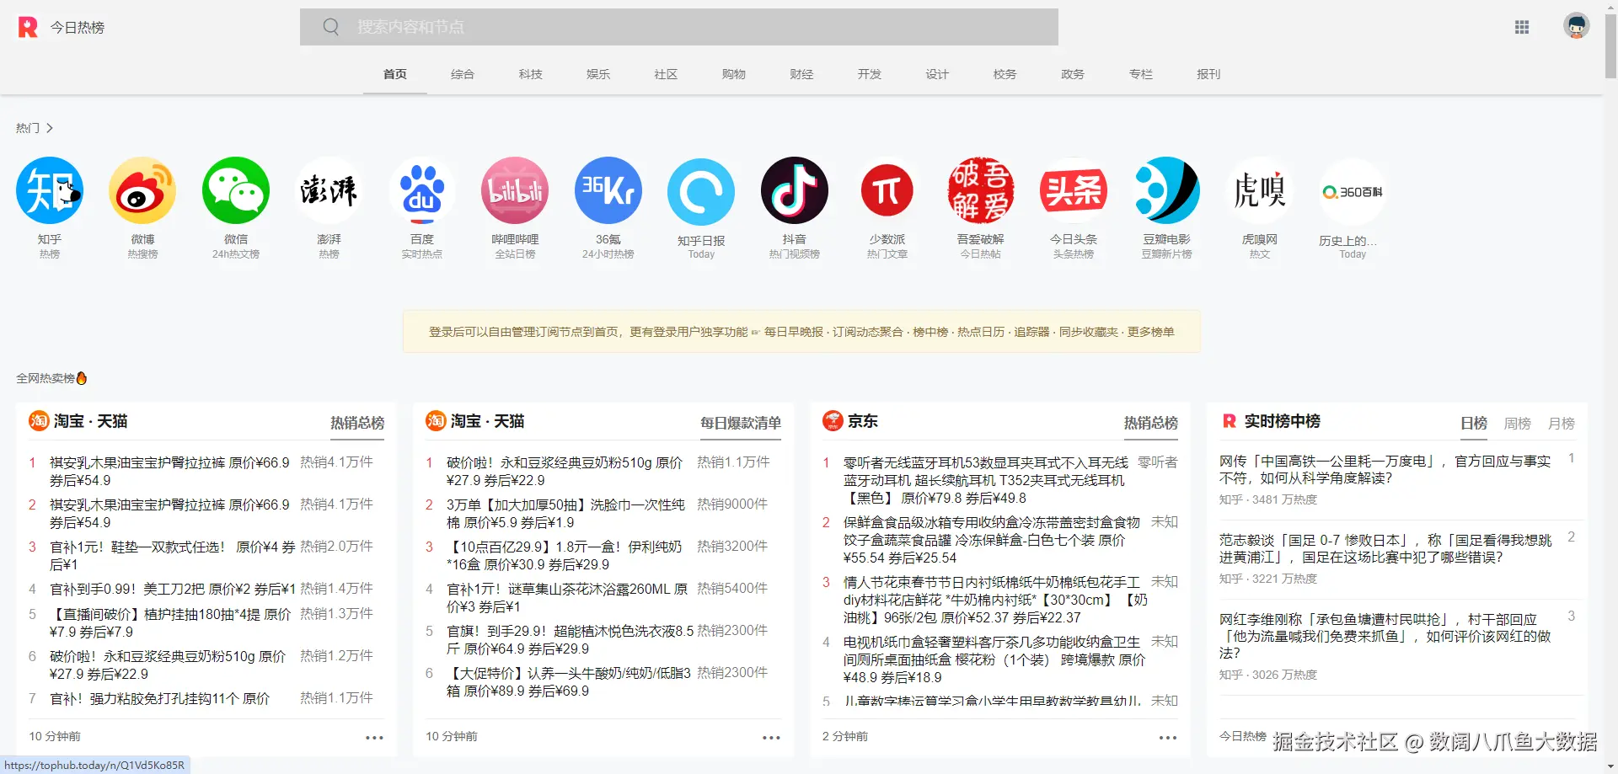
Task: Switch to the 专栏 tab
Action: 1140,74
